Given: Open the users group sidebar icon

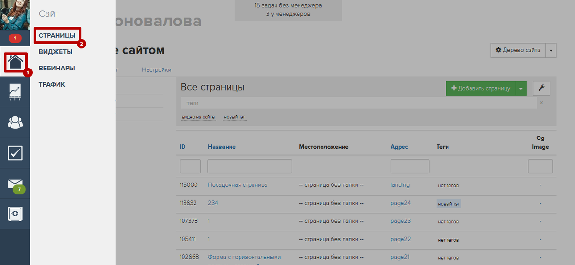Looking at the screenshot, I should [15, 123].
